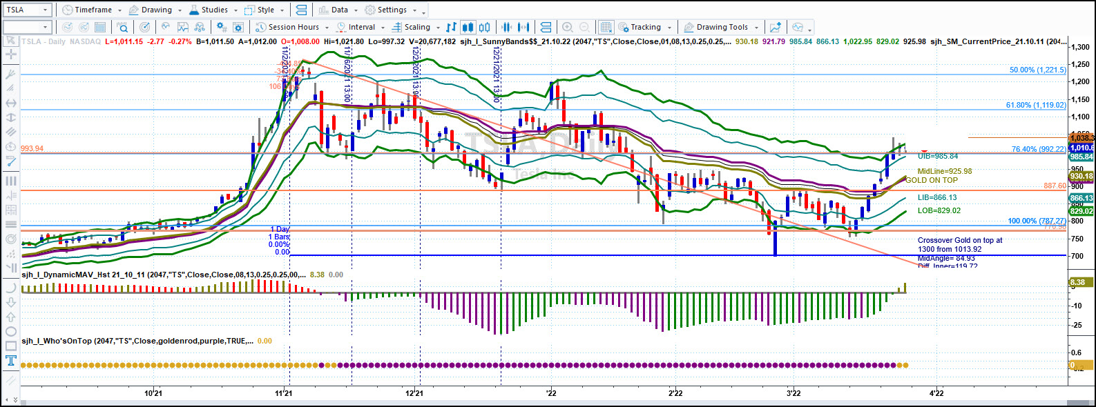Screen dimensions: 1096x407
Task: Select the blue angled line tool in sidebar
Action: pyautogui.click(x=10, y=161)
